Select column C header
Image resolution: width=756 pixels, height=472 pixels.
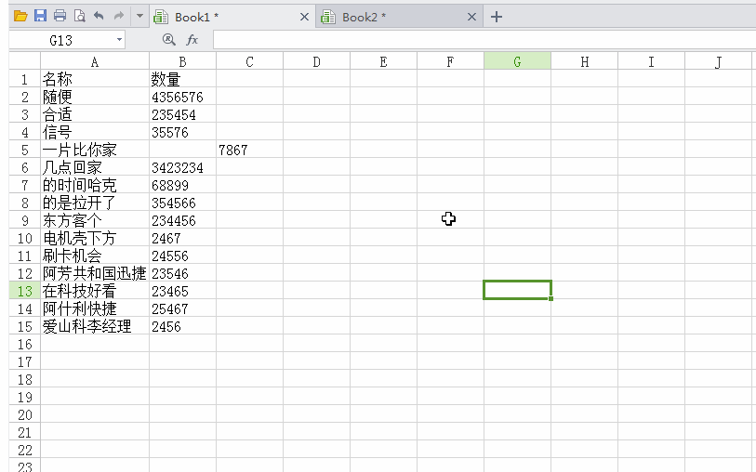coord(250,61)
